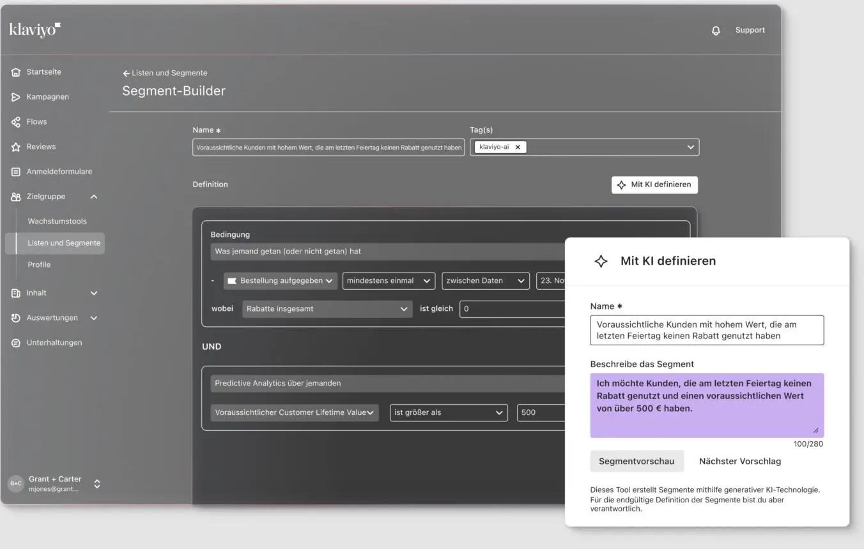864x549 pixels.
Task: Click the notification bell icon
Action: click(x=716, y=30)
